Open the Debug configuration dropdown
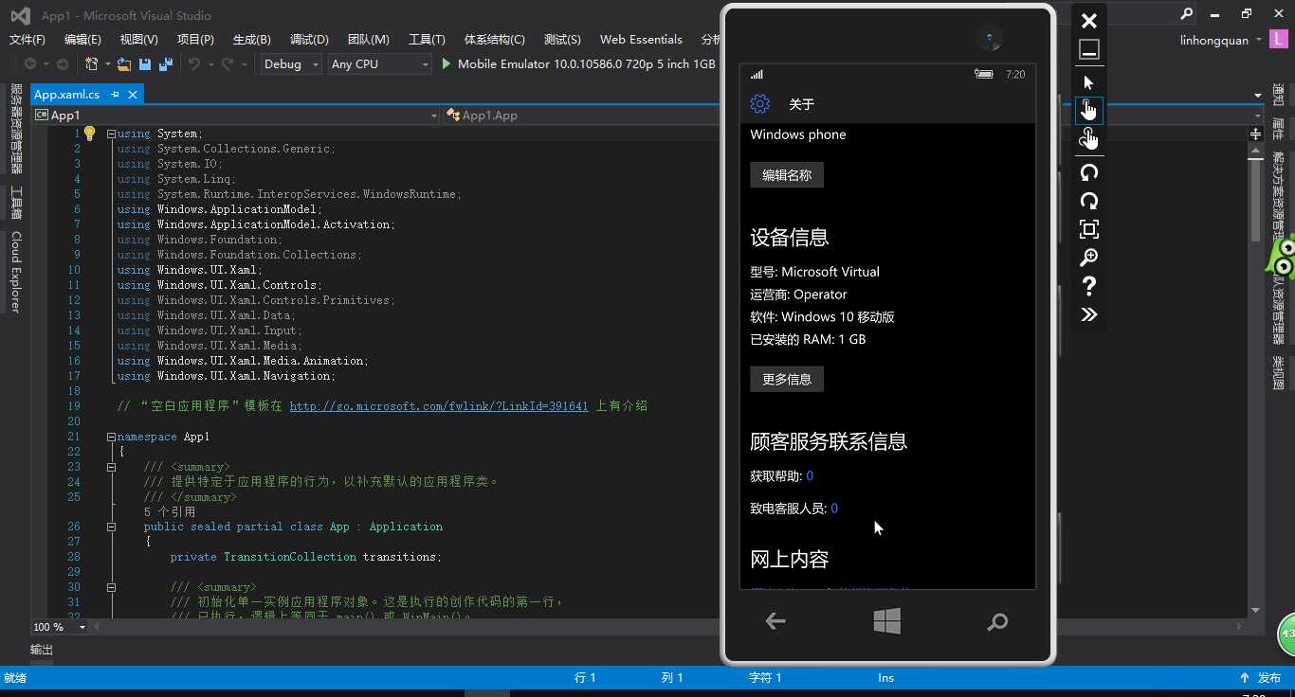Screen dimensions: 1295x697 tap(291, 63)
